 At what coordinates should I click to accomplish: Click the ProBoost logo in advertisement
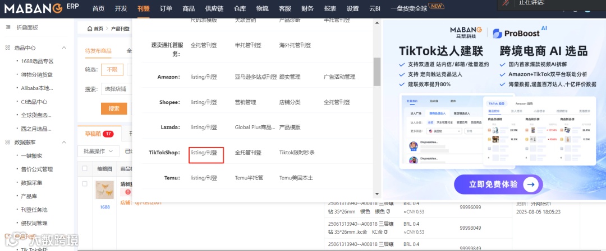point(520,32)
